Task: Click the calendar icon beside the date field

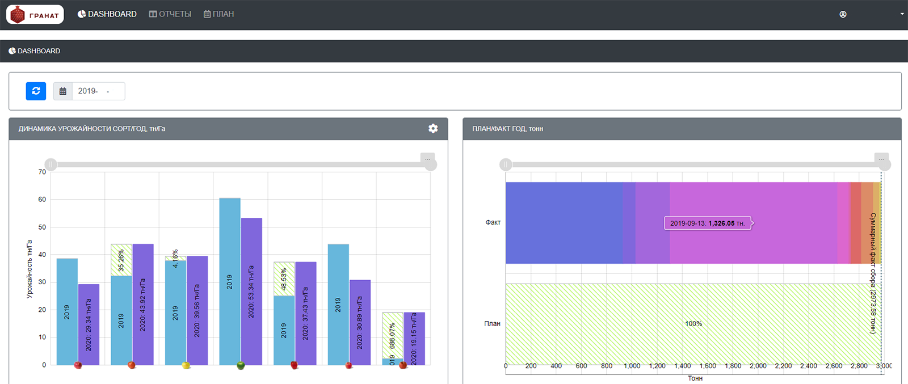Action: click(63, 91)
